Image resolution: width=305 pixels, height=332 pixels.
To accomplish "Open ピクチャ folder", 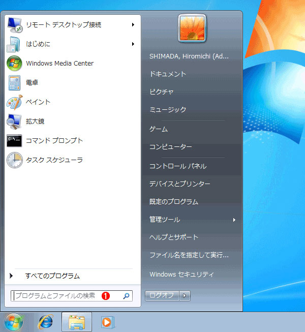I will (162, 92).
